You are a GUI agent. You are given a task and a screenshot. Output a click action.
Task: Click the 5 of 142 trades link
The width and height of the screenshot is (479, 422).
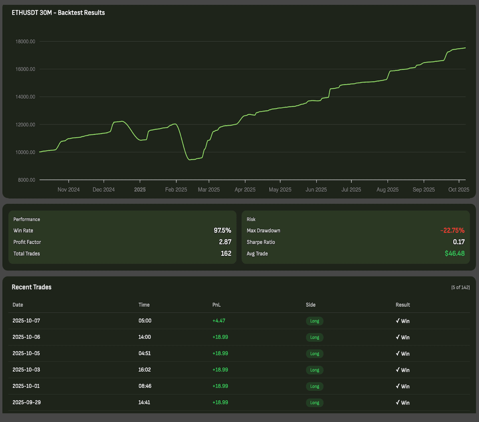[x=460, y=287]
